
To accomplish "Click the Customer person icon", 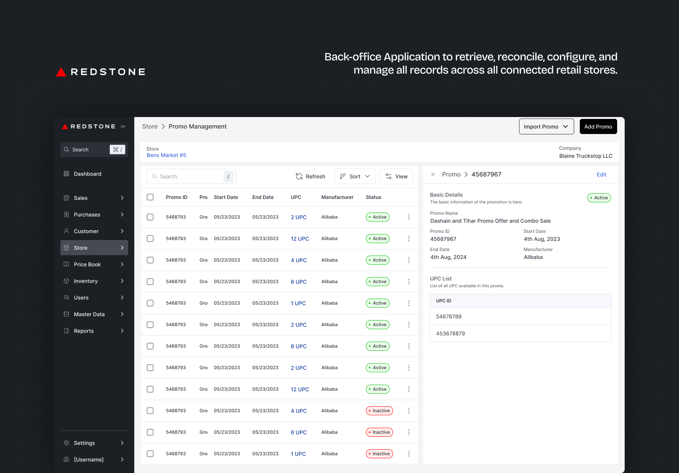I will coord(66,231).
